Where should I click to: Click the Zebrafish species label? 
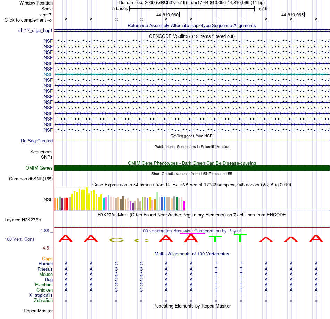(43, 301)
